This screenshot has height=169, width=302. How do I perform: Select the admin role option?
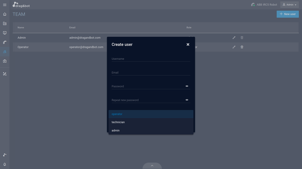(x=151, y=131)
